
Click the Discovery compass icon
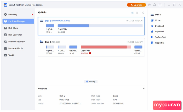(x=5, y=14)
